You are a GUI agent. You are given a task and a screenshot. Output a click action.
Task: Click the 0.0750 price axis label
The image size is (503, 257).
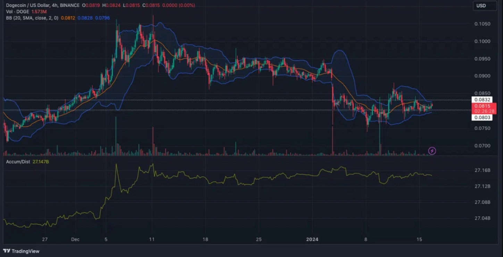point(483,128)
